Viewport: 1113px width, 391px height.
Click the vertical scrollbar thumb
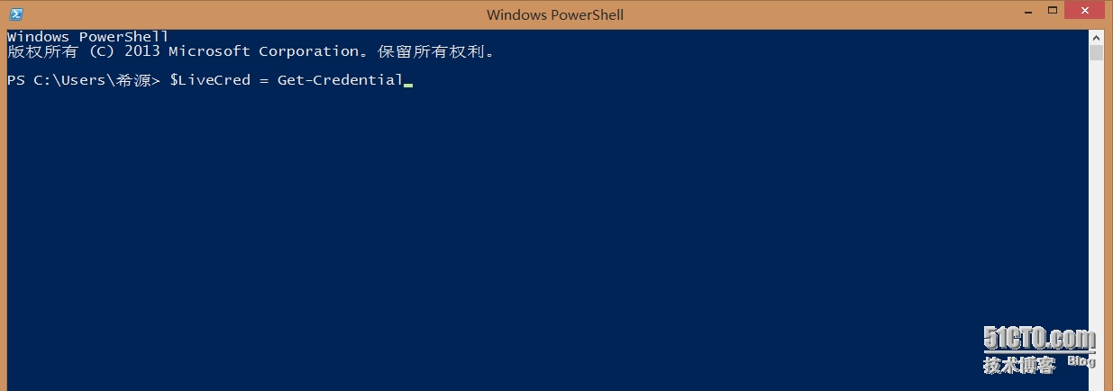tap(1096, 52)
